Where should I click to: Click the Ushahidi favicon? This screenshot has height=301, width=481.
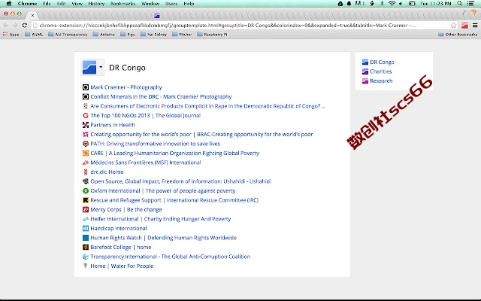click(x=86, y=181)
